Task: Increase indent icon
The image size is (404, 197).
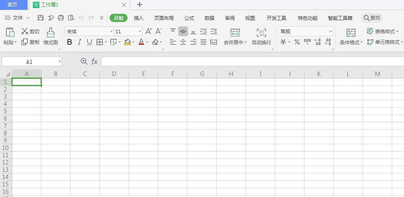Action: tap(214, 31)
